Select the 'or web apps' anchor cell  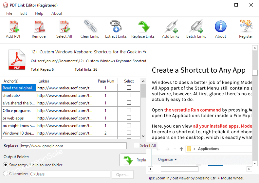19,118
